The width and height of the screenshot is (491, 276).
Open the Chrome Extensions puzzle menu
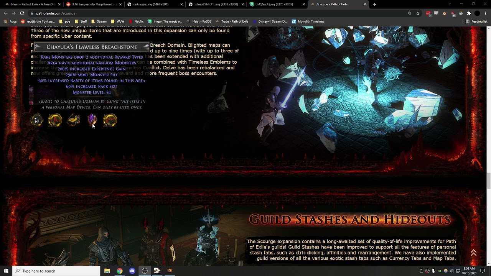point(469,13)
